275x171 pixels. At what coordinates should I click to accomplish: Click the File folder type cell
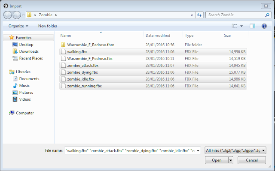[x=193, y=45]
